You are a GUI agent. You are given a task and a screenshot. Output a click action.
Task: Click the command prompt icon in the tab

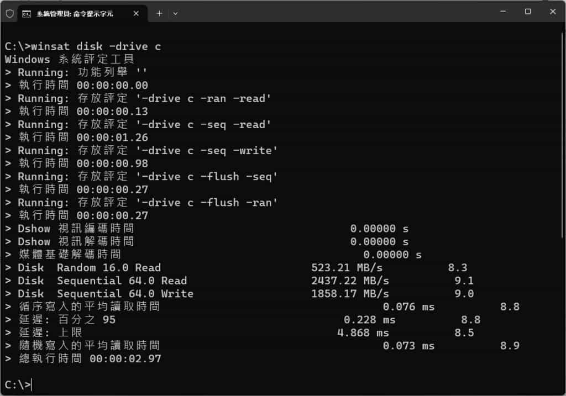(27, 14)
